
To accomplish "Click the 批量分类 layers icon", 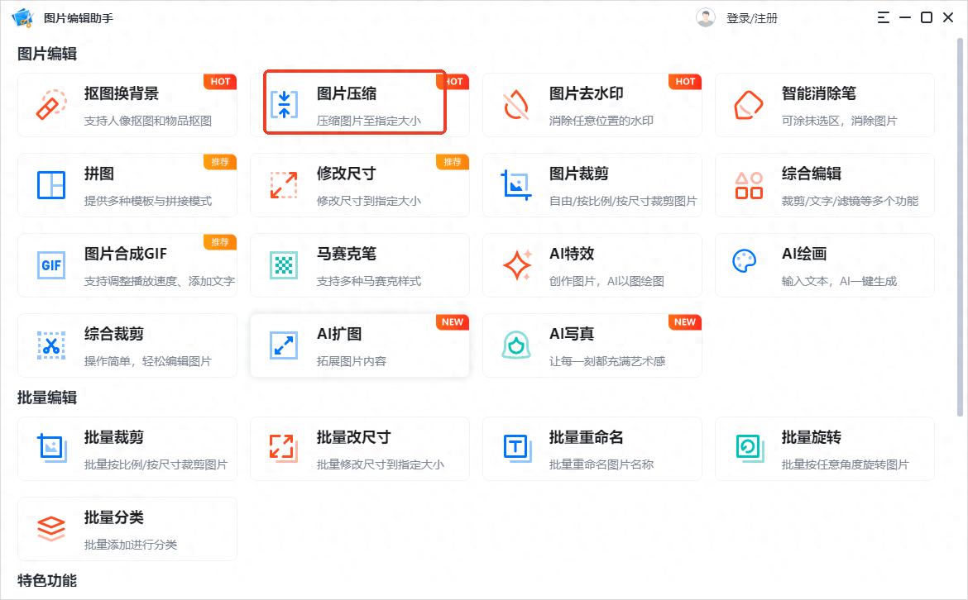I will (x=51, y=528).
